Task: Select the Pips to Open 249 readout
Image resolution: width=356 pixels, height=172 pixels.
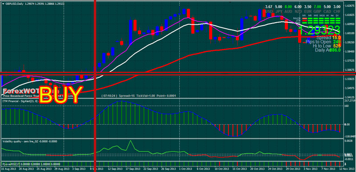Action: pos(323,42)
